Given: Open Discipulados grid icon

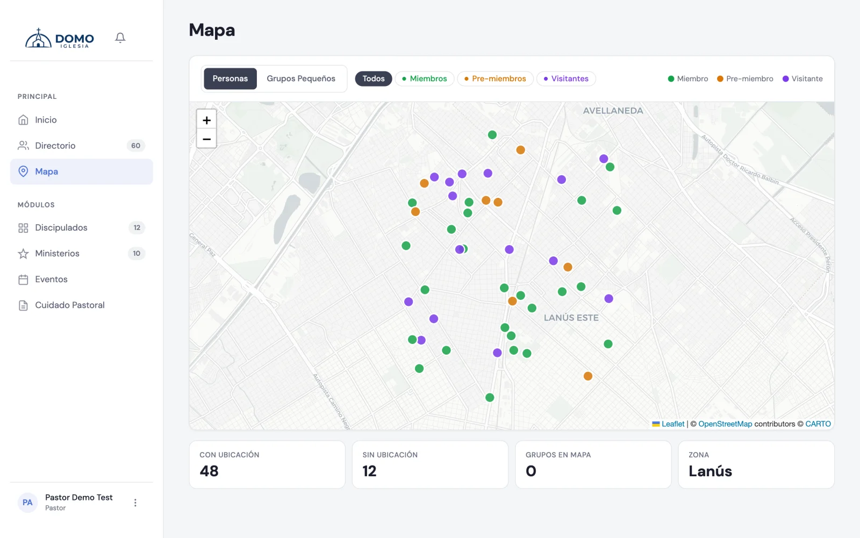Looking at the screenshot, I should (x=23, y=228).
